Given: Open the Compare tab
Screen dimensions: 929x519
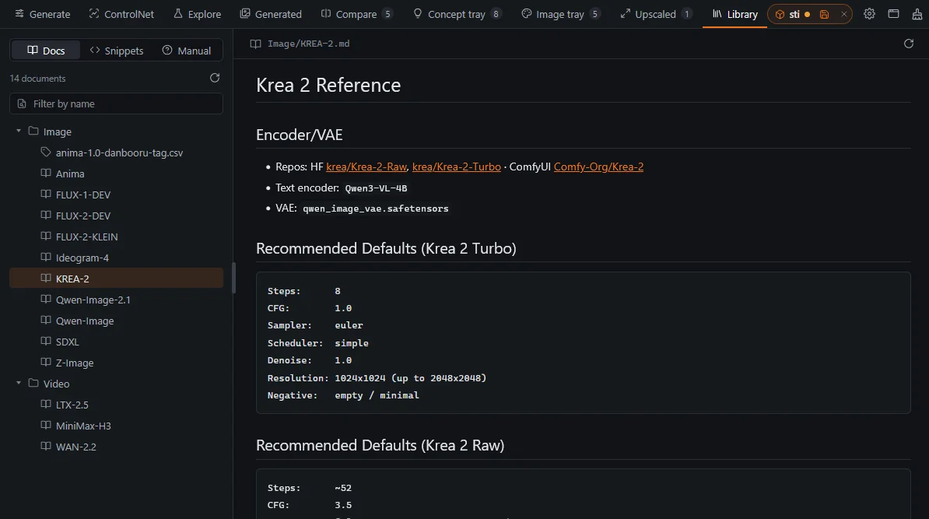Looking at the screenshot, I should (x=356, y=14).
